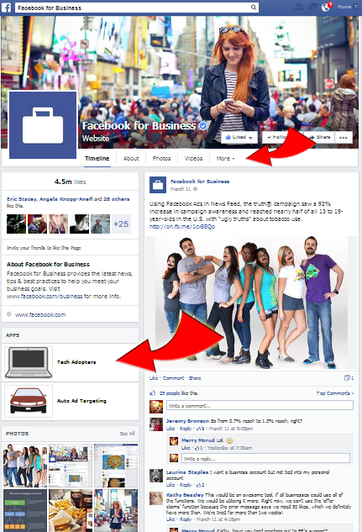Image resolution: width=362 pixels, height=532 pixels.
Task: Toggle the Liked button on the page
Action: point(239,137)
